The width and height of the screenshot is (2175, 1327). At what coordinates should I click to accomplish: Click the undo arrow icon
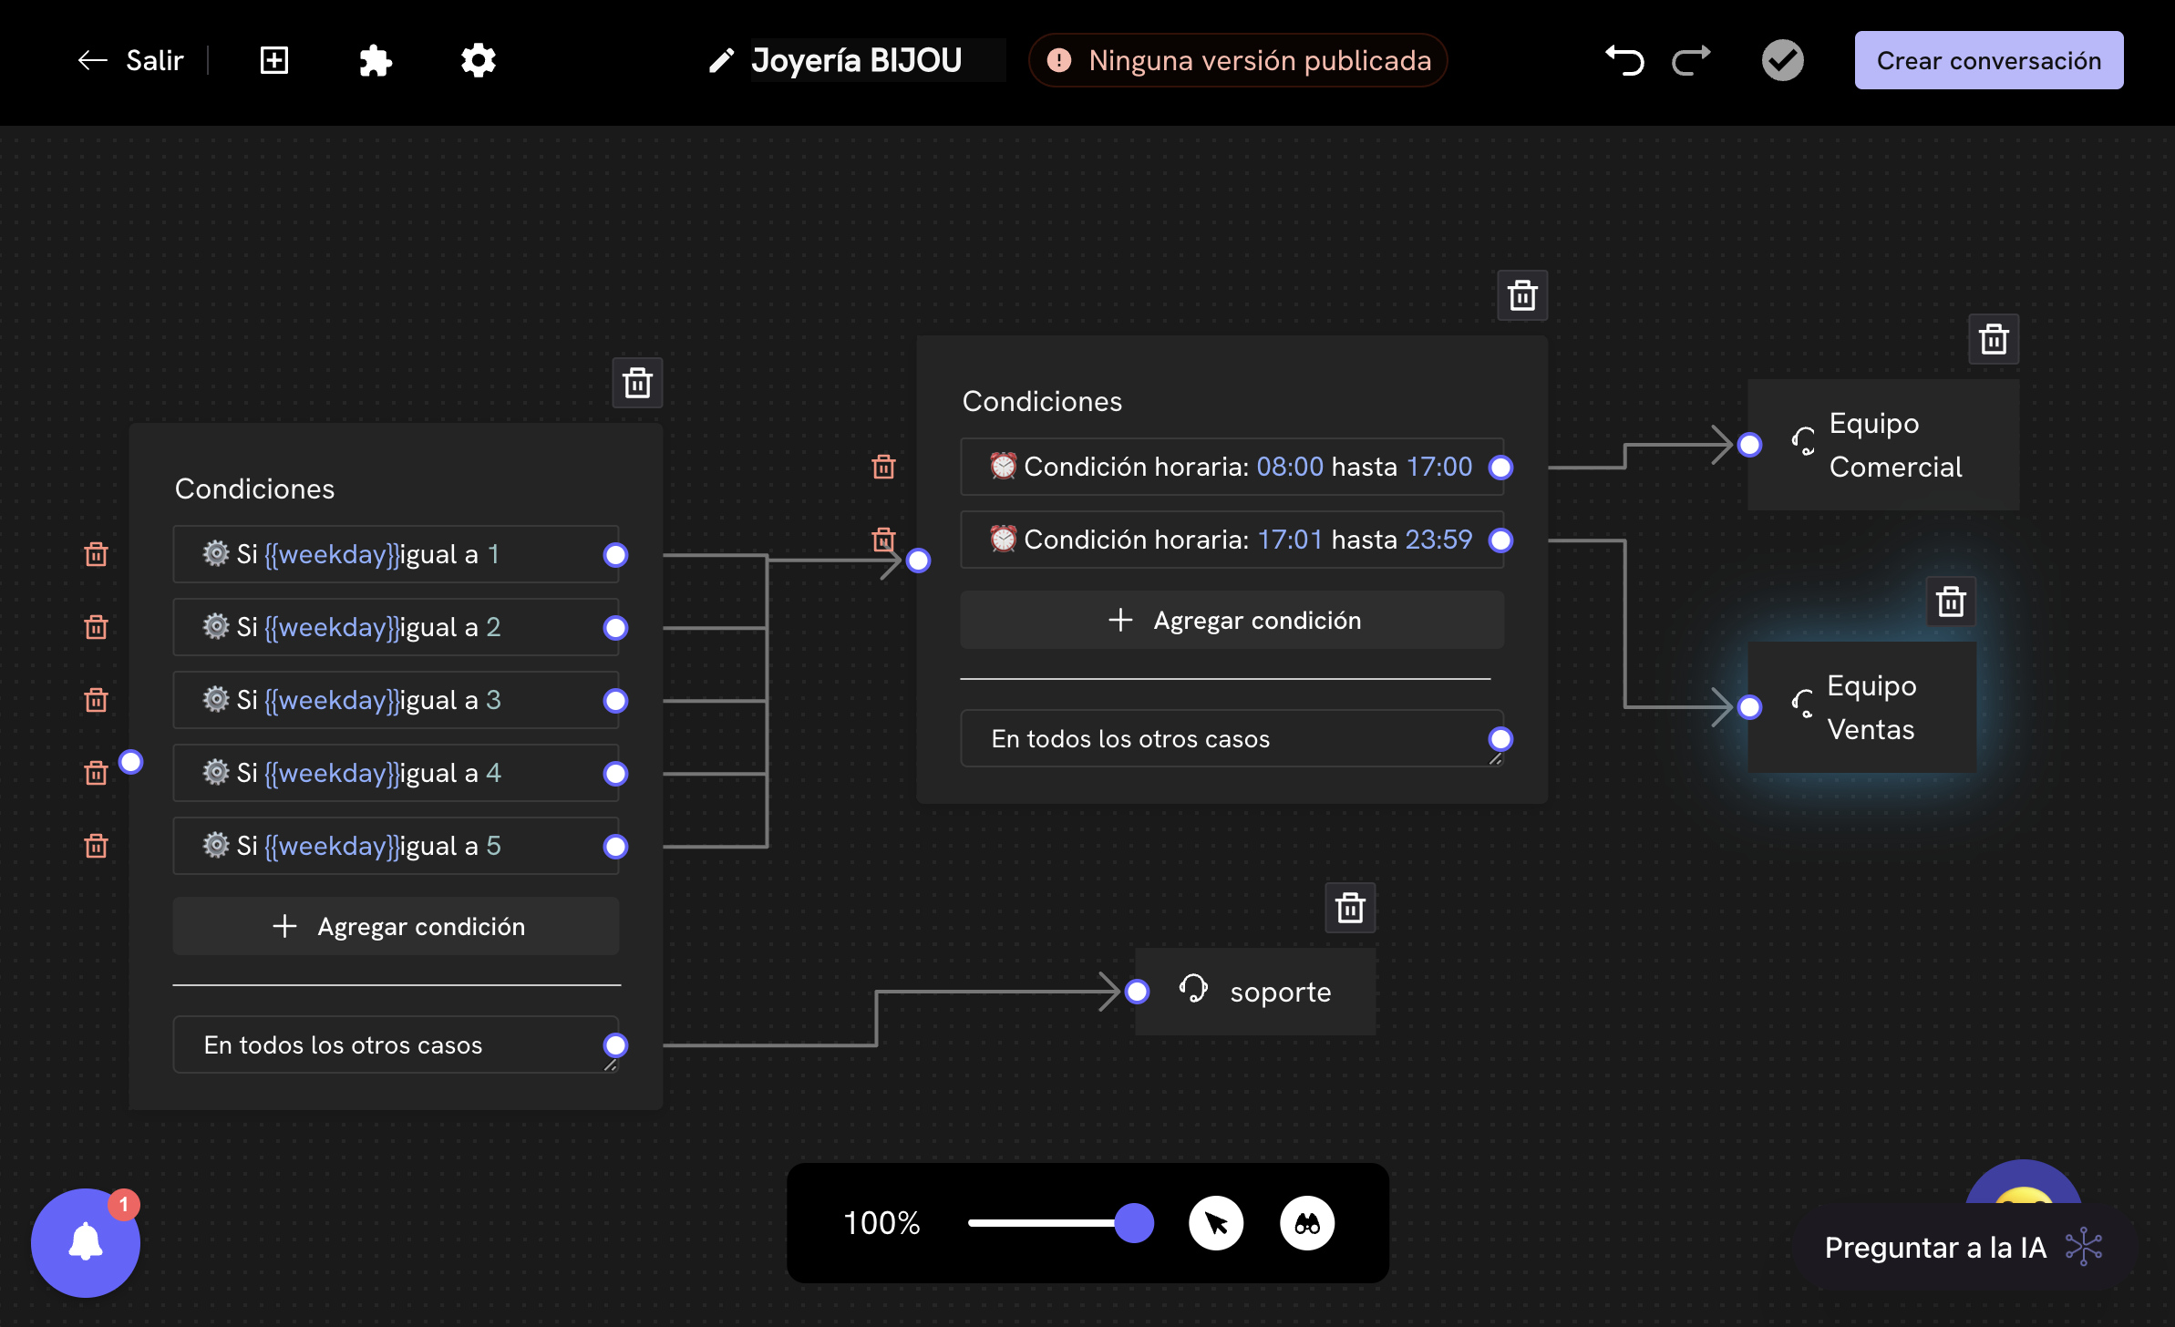pyautogui.click(x=1624, y=61)
